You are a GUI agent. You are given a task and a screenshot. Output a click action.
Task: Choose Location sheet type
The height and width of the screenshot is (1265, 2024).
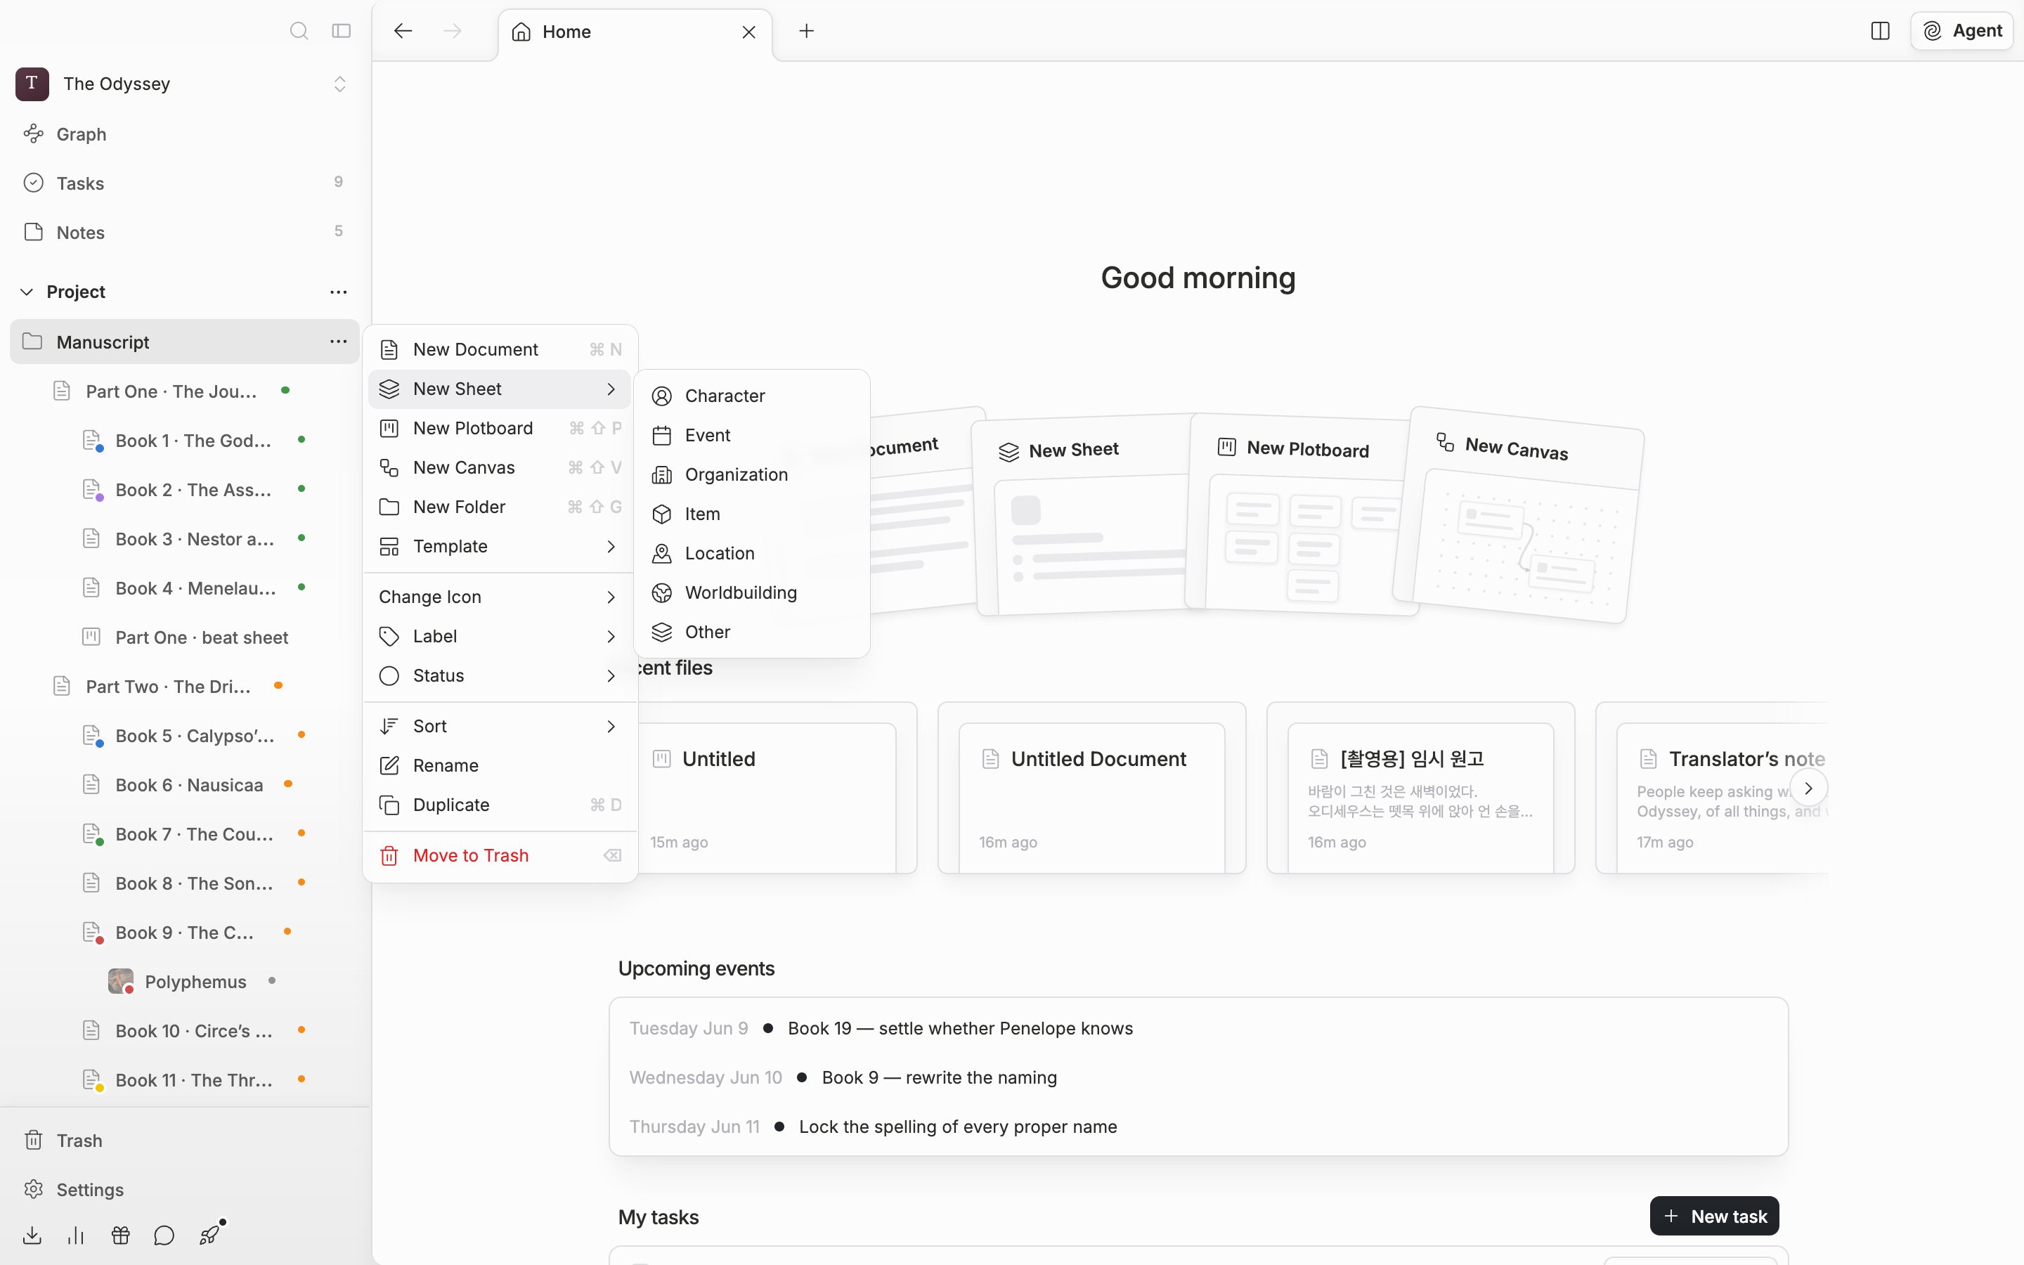[751, 553]
